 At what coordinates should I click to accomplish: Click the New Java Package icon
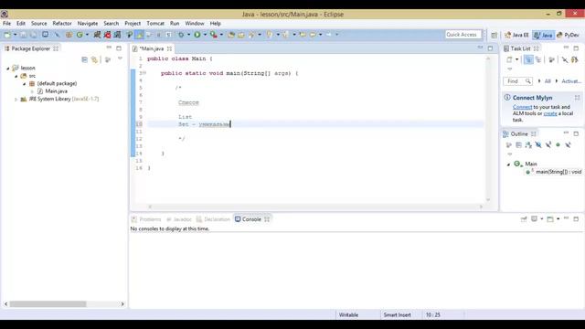(x=69, y=35)
